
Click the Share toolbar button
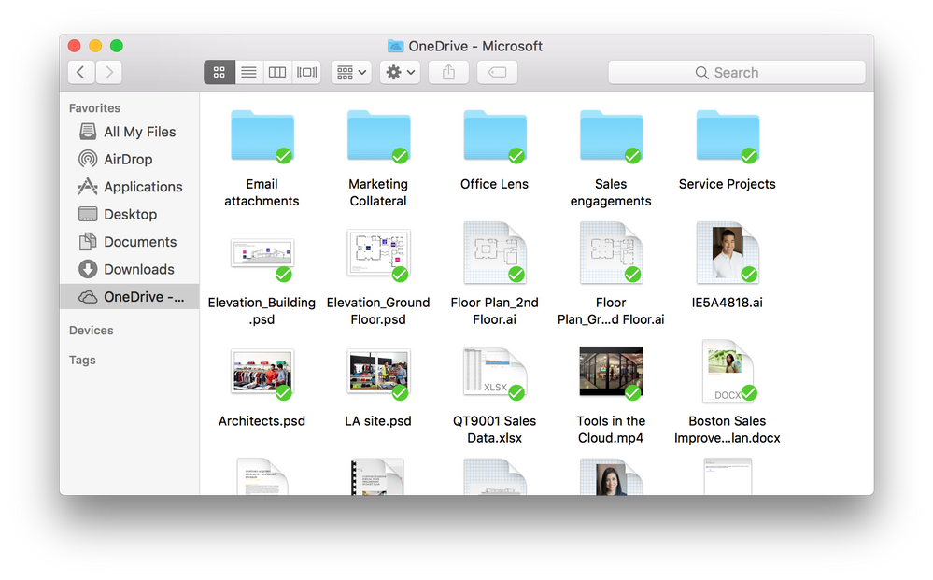point(448,73)
